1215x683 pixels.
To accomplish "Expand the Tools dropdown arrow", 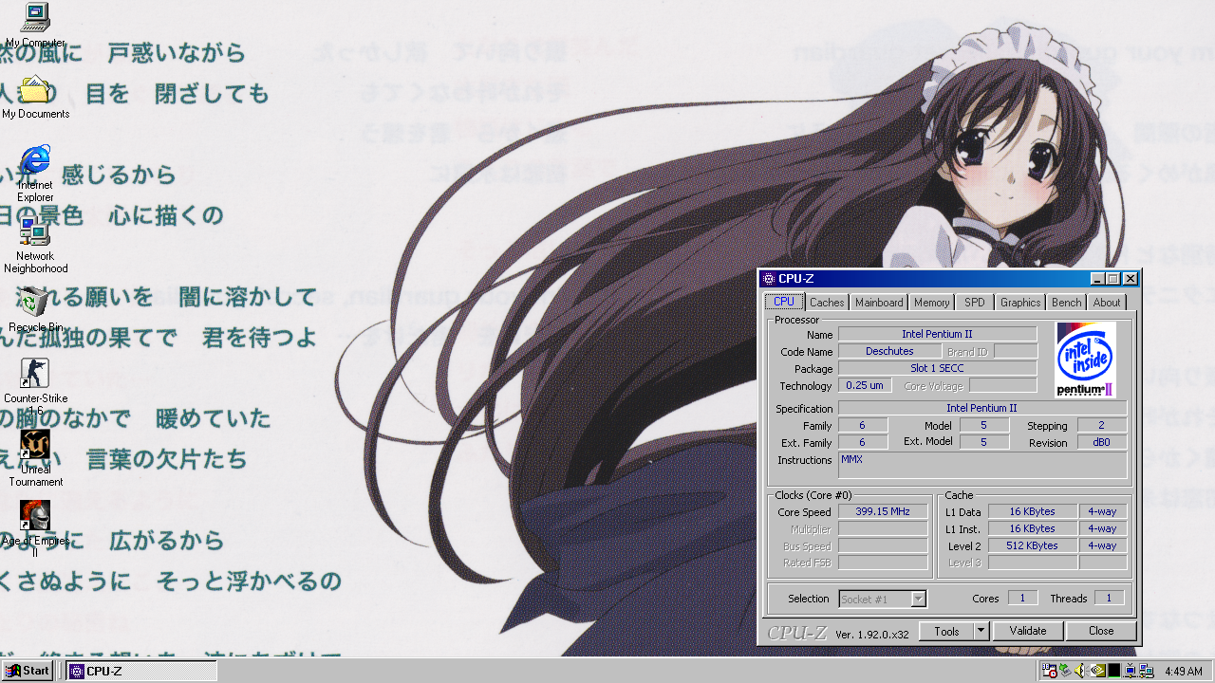I will 981,631.
